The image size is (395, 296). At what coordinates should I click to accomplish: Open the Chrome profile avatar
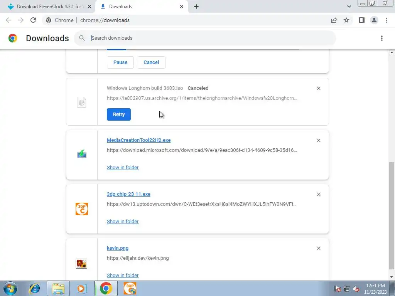[x=374, y=20]
